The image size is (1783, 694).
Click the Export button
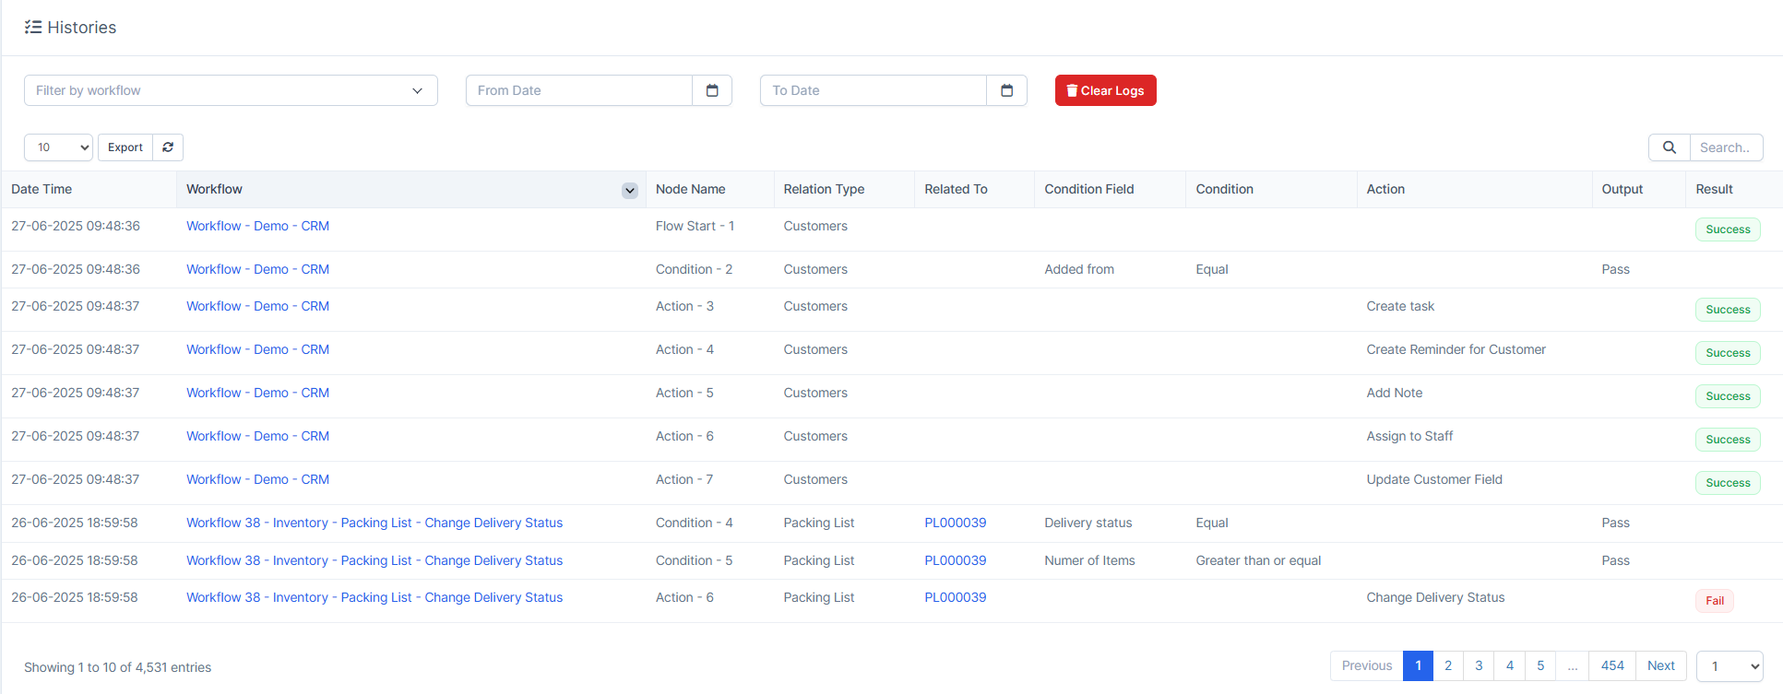coord(125,147)
